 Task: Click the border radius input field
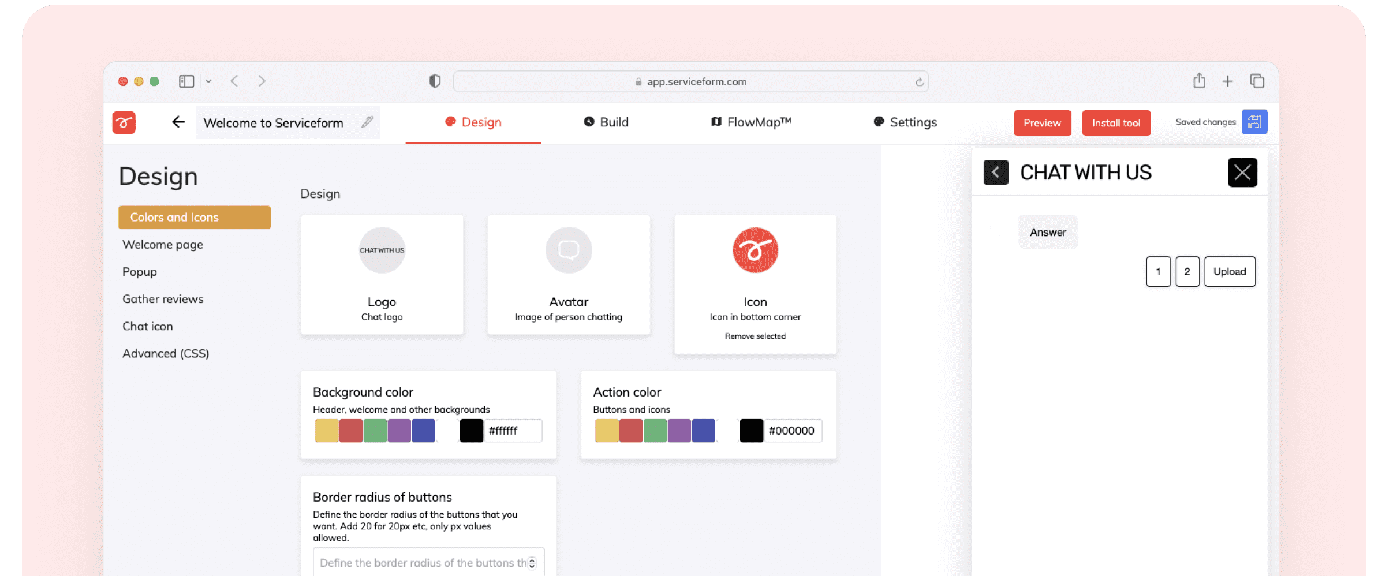pos(429,562)
